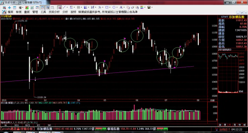248x133 pixels.
Task: Switch to the BOLL indicator tab
Action: tap(17, 125)
